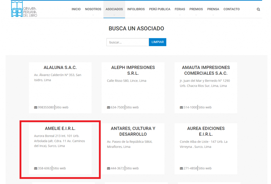This screenshot has height=184, width=271.
Task: Open the FERIAS menu
Action: (x=180, y=9)
